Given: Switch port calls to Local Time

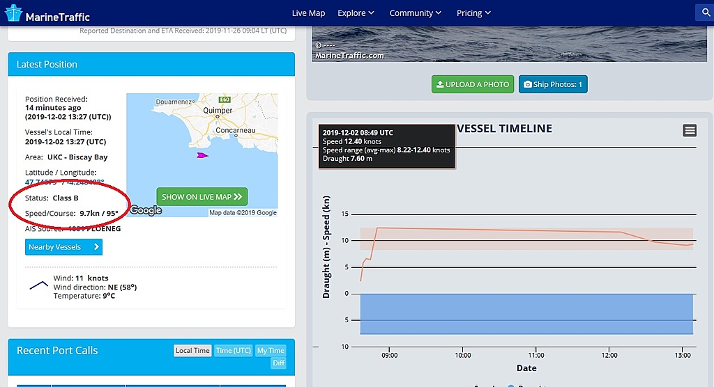Looking at the screenshot, I should pyautogui.click(x=192, y=351).
